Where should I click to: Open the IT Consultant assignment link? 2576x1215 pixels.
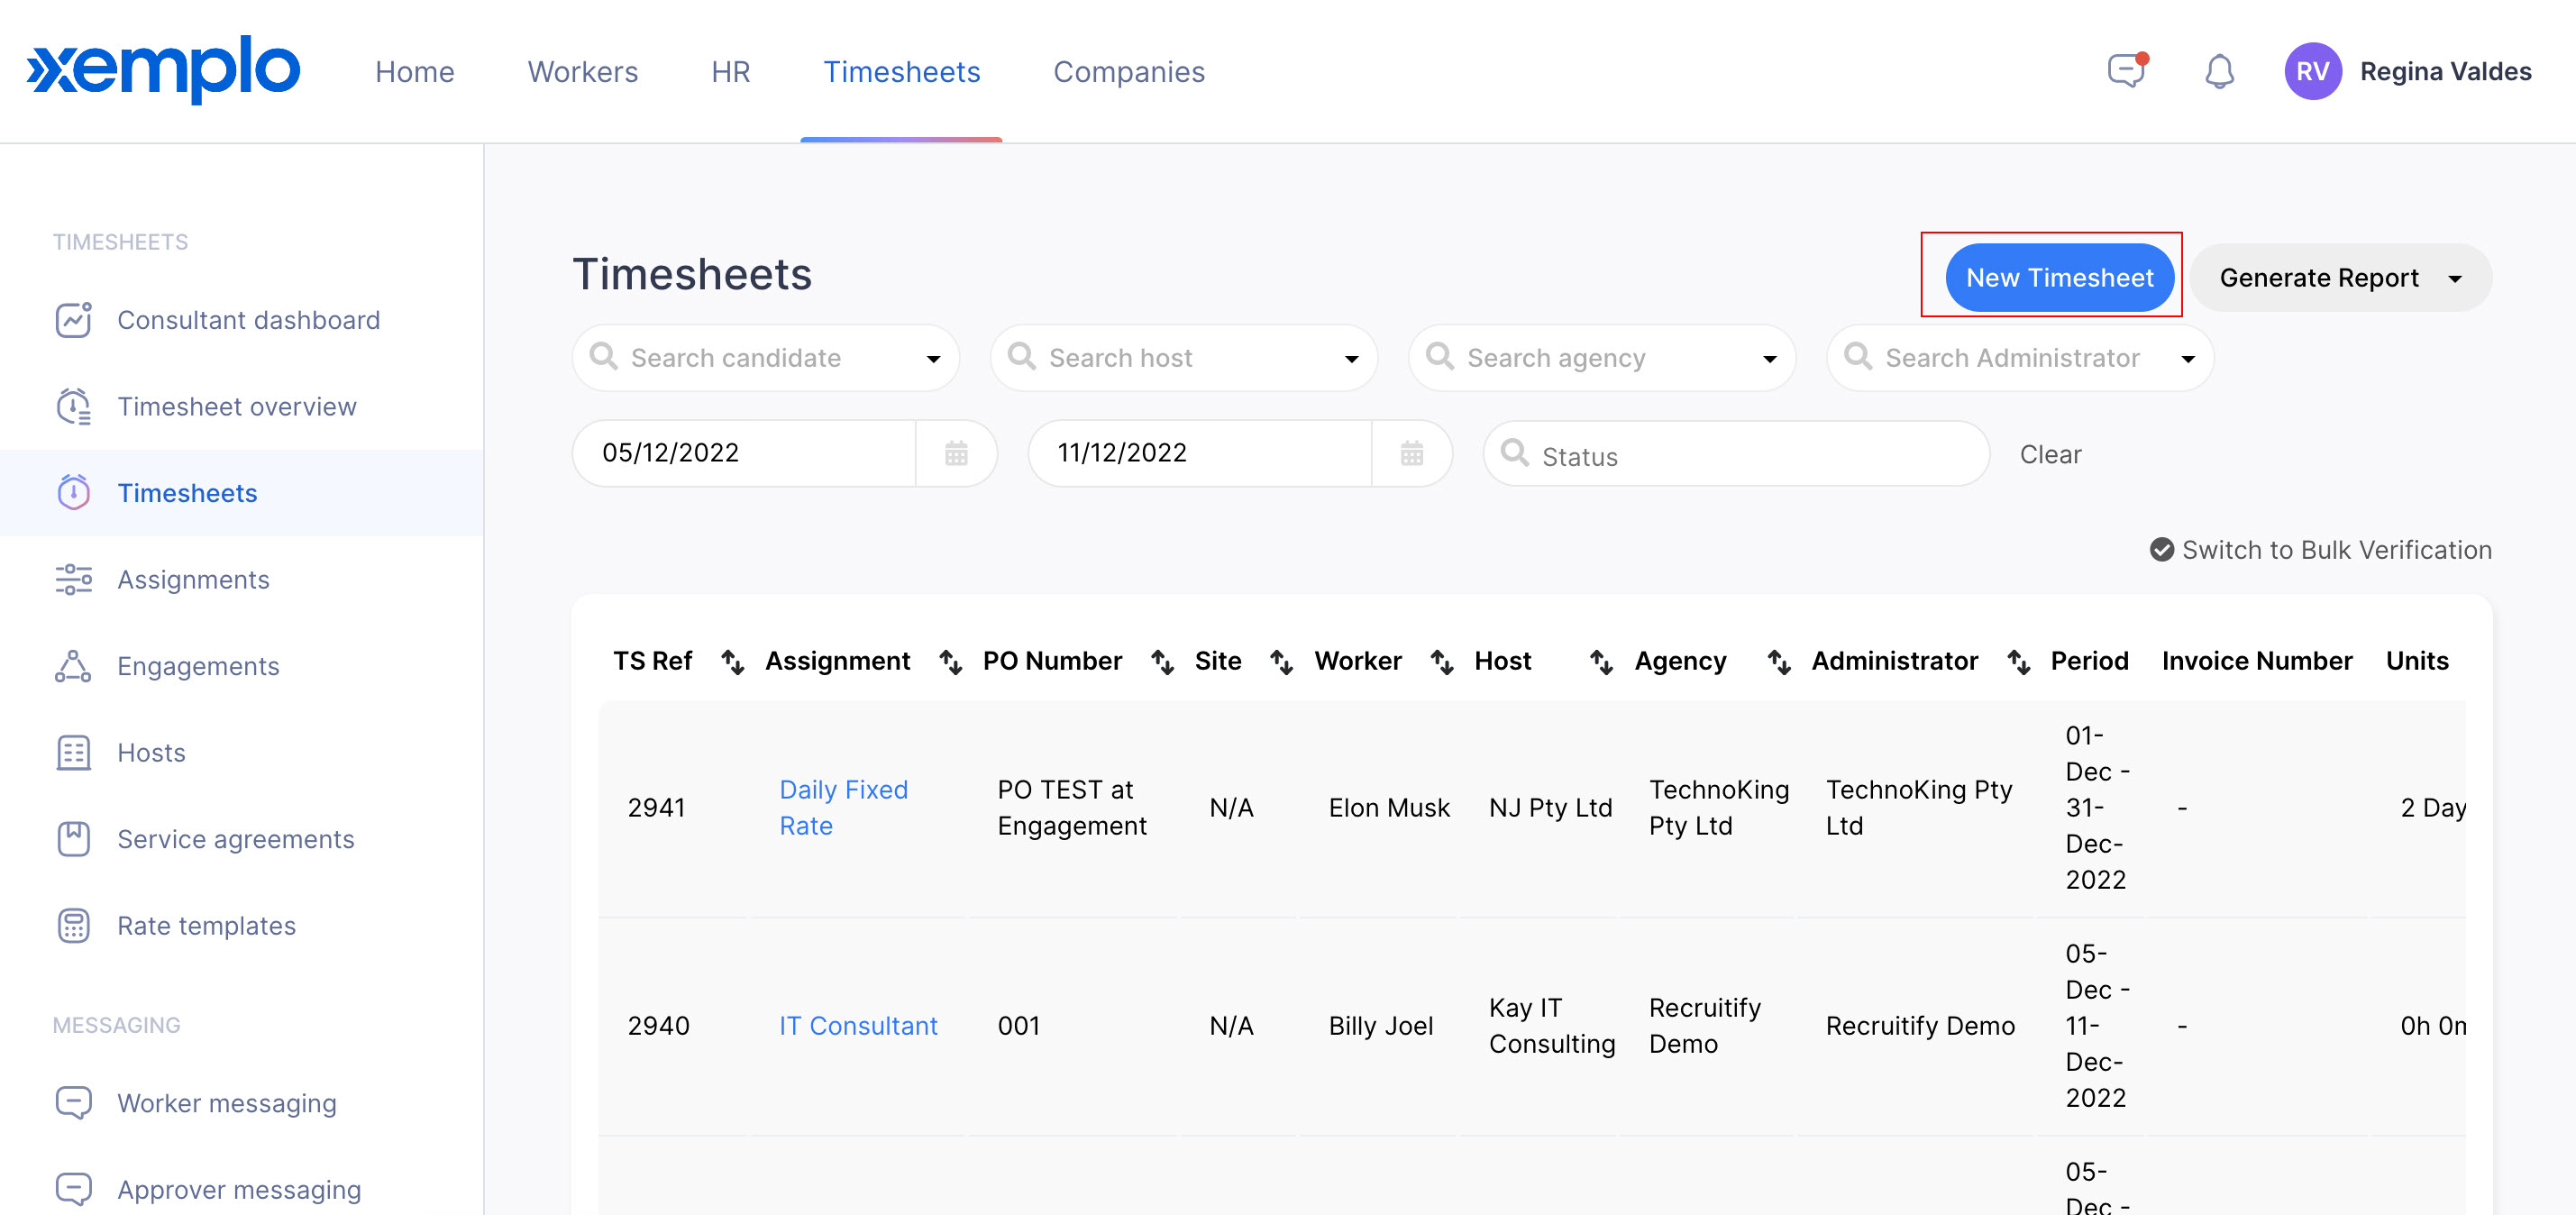click(858, 1026)
